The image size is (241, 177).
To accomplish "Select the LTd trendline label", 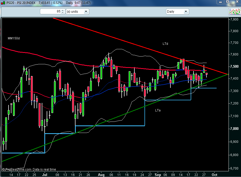I will tap(166, 44).
